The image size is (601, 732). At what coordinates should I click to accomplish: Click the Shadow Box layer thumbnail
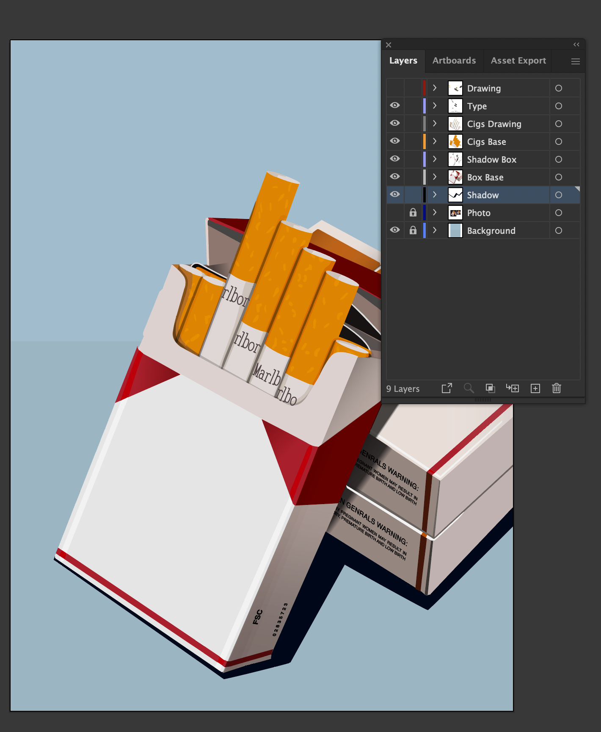[455, 159]
